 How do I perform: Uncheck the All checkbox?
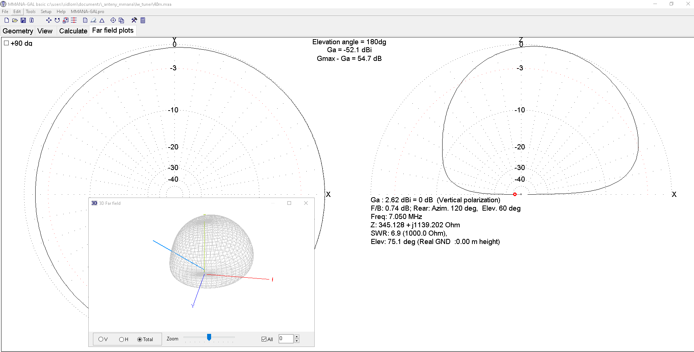(x=264, y=339)
